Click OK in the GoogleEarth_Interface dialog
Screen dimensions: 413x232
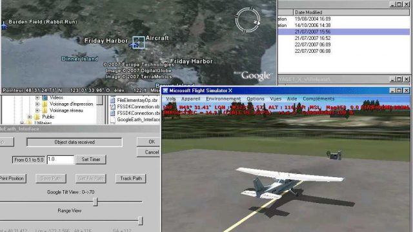coord(148,142)
